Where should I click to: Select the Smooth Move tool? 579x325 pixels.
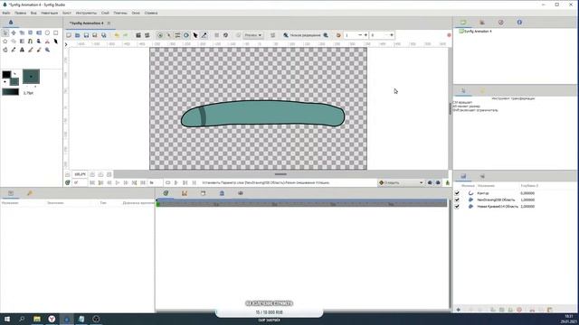(x=14, y=32)
